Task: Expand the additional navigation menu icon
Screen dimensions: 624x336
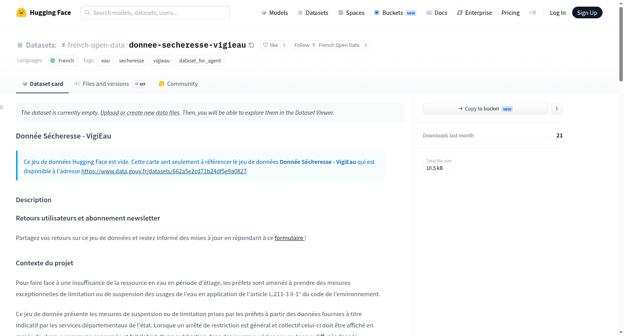Action: pos(532,12)
